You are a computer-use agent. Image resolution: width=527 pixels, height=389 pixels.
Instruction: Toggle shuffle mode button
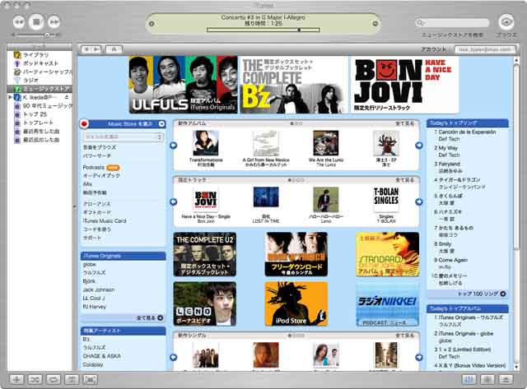35,380
